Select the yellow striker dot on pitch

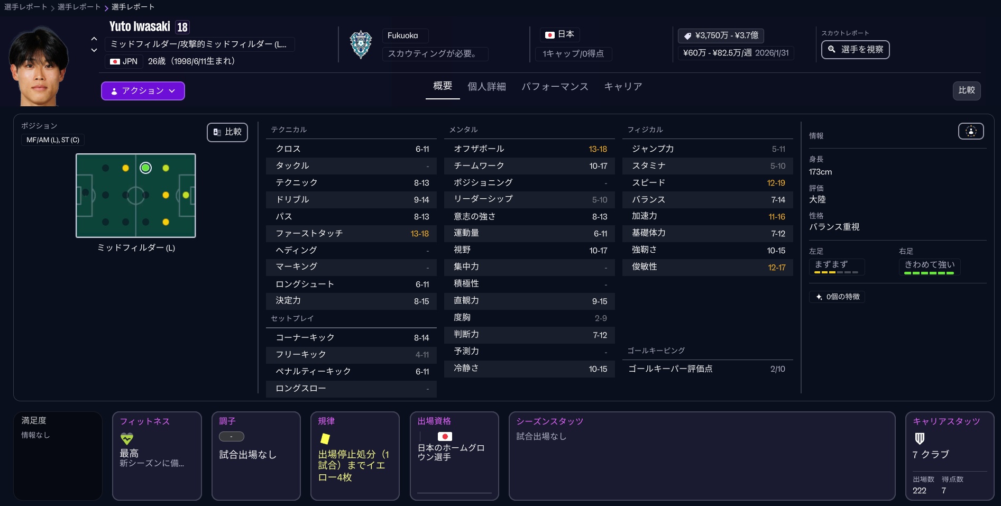pyautogui.click(x=186, y=195)
